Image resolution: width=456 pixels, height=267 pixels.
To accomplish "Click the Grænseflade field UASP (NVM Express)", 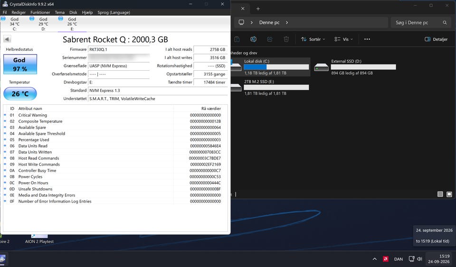I will click(x=119, y=66).
